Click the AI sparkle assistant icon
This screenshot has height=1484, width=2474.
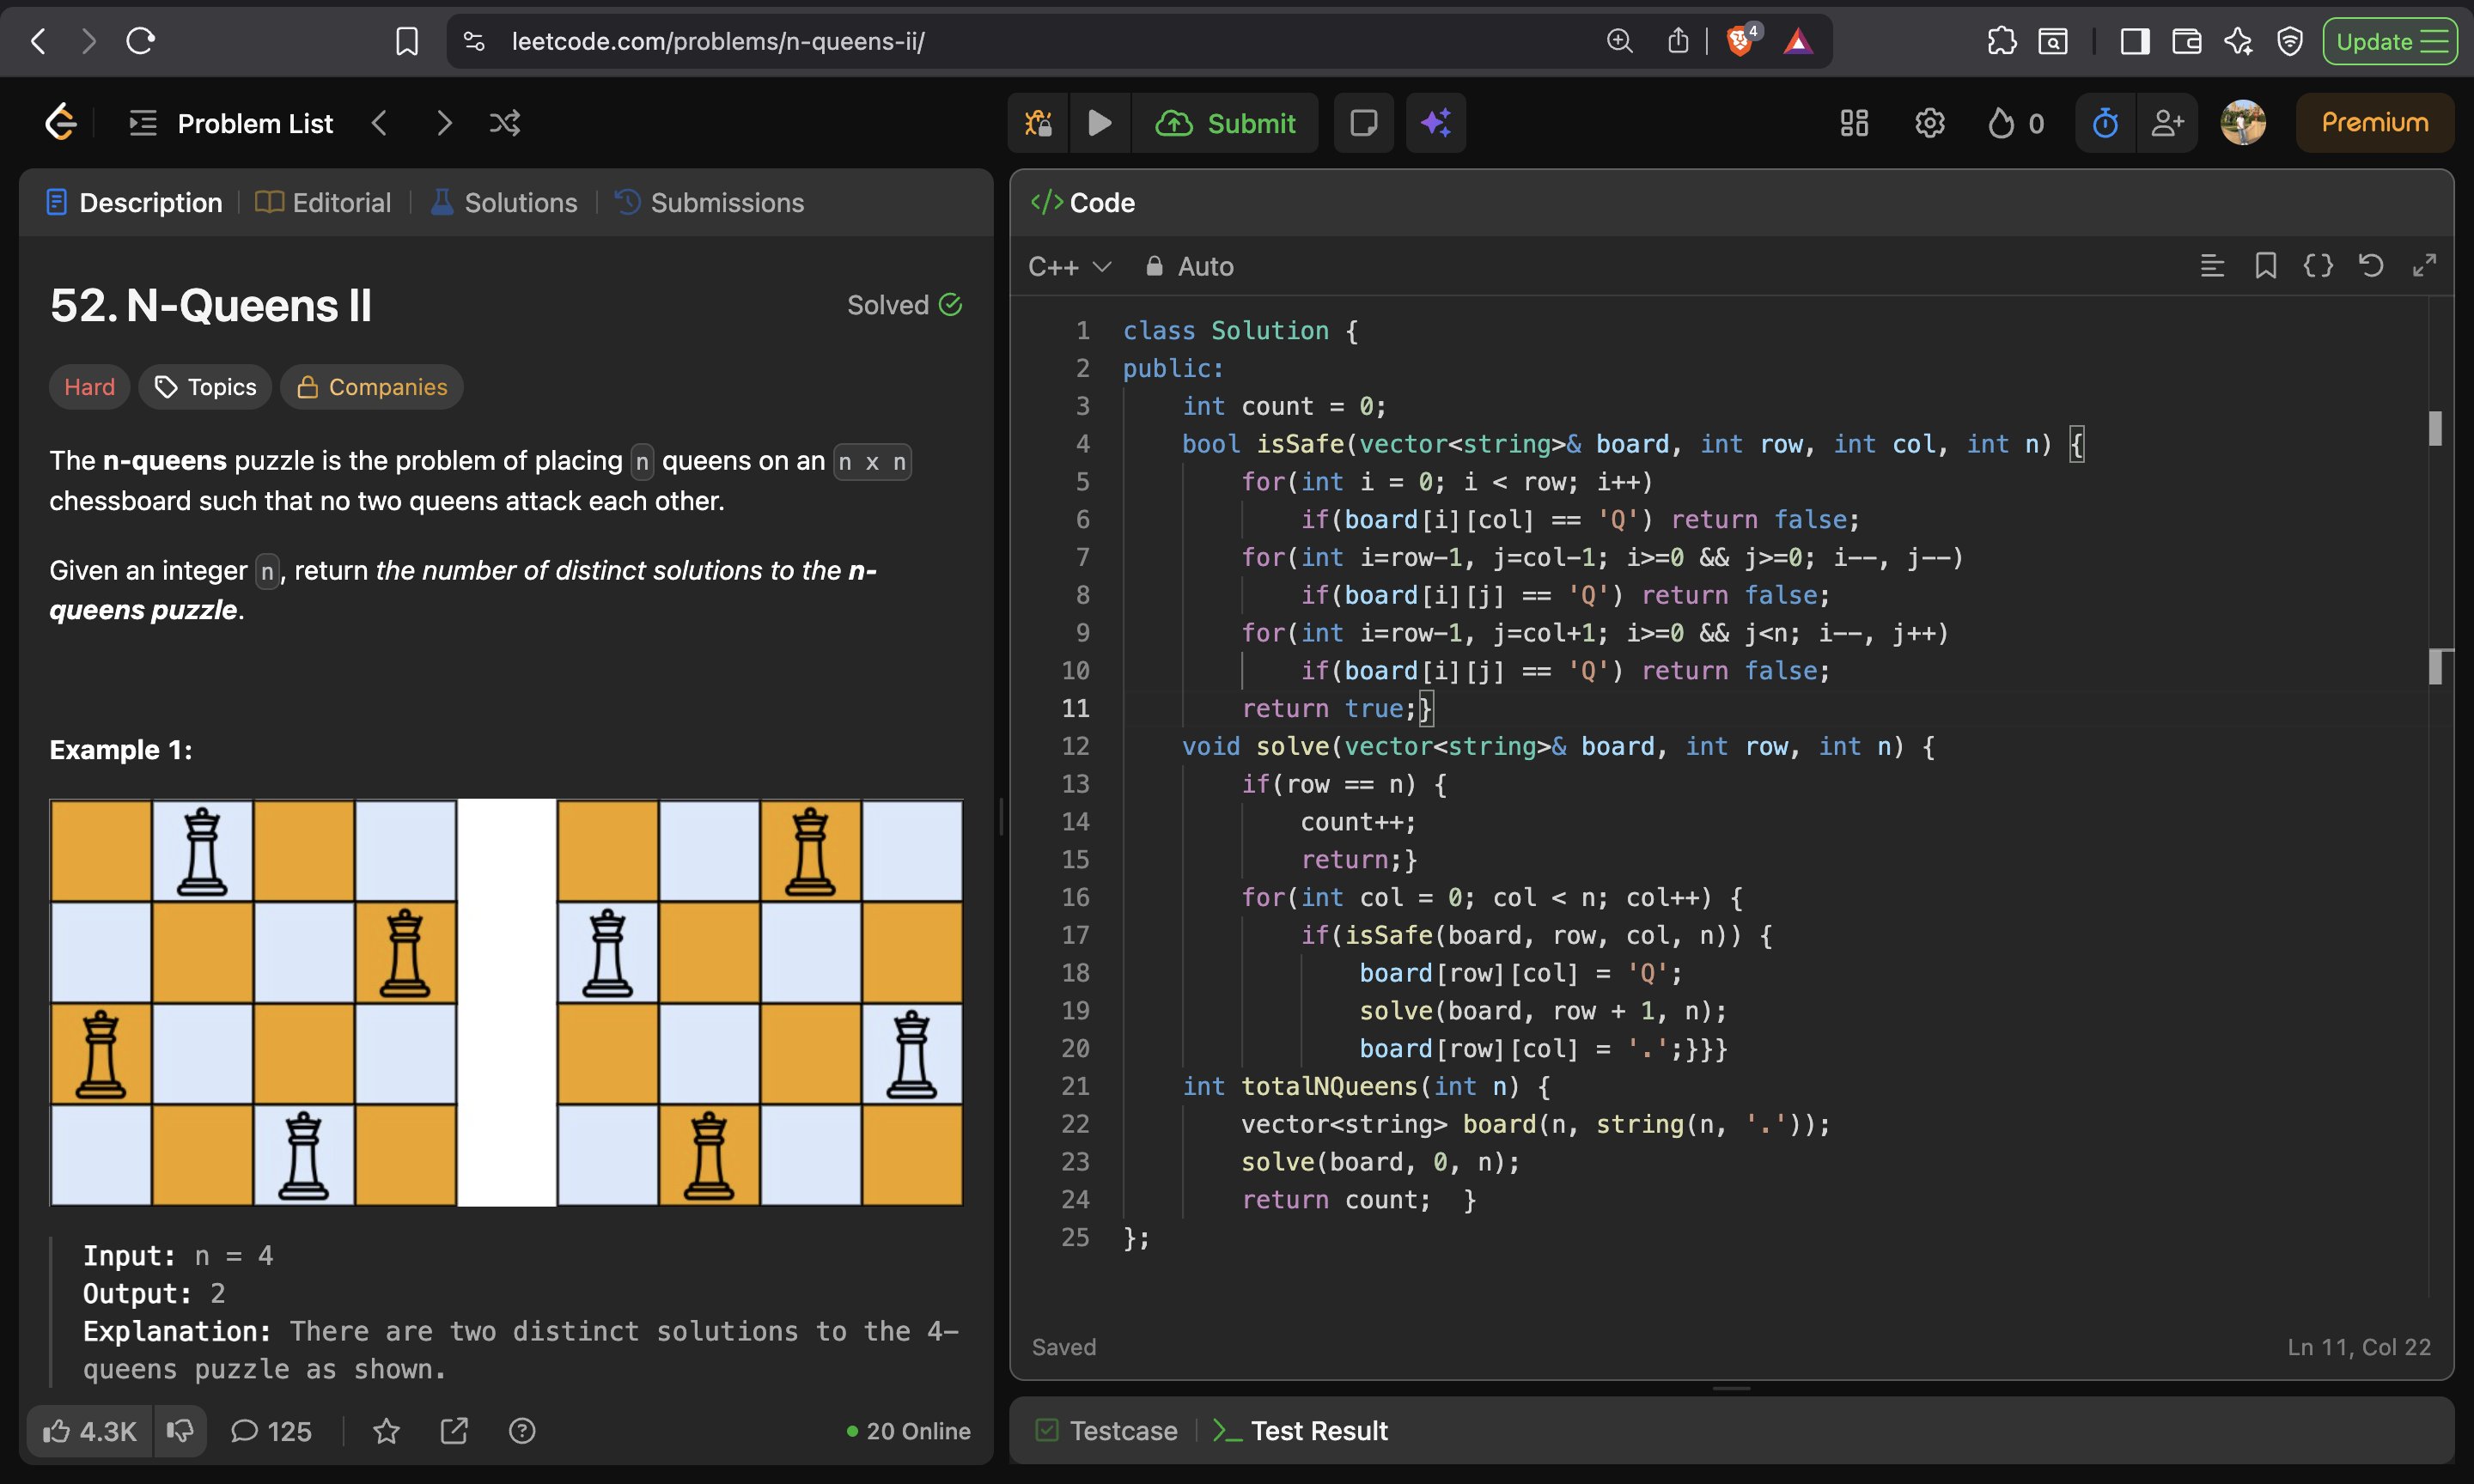coord(1435,123)
